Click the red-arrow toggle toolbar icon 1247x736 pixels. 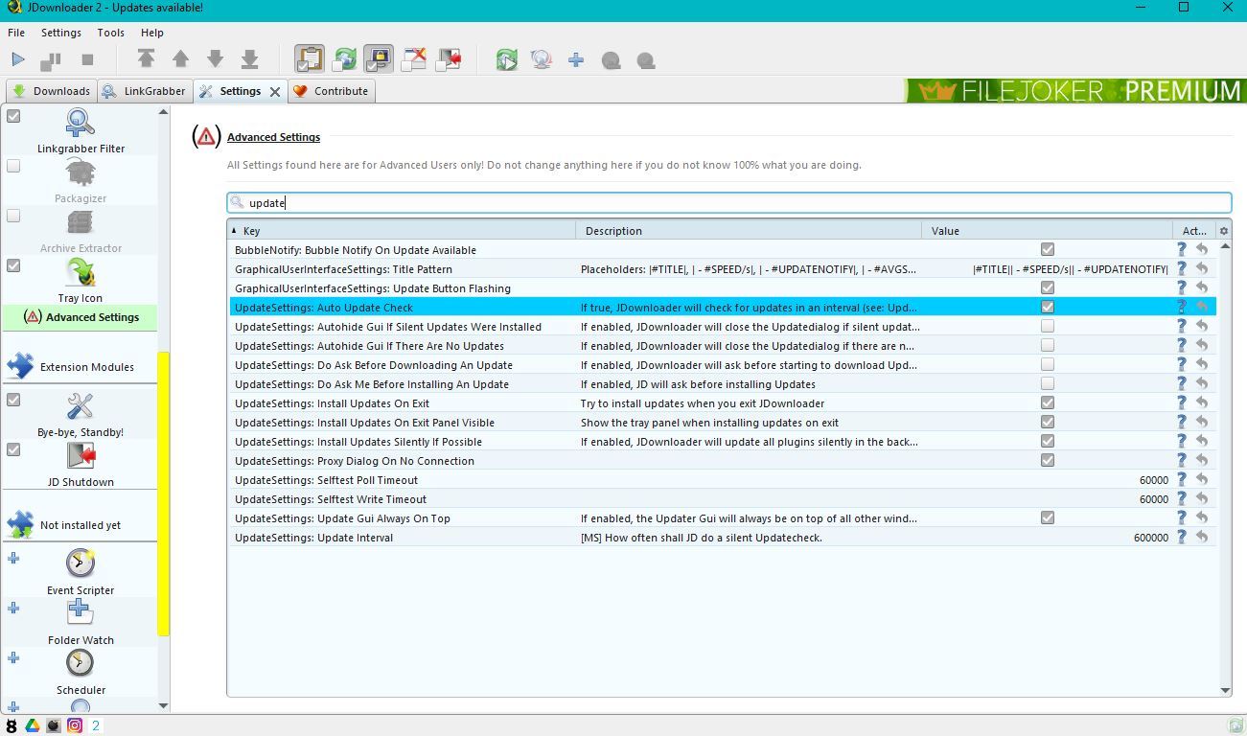449,59
